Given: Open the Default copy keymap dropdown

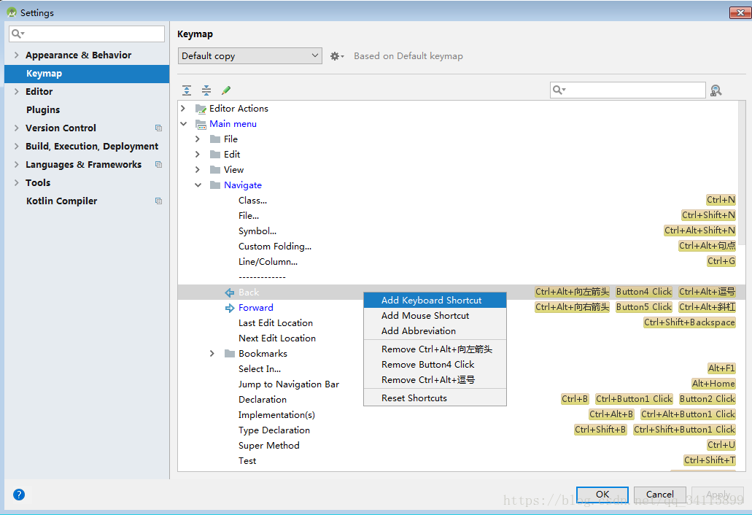Looking at the screenshot, I should (250, 56).
